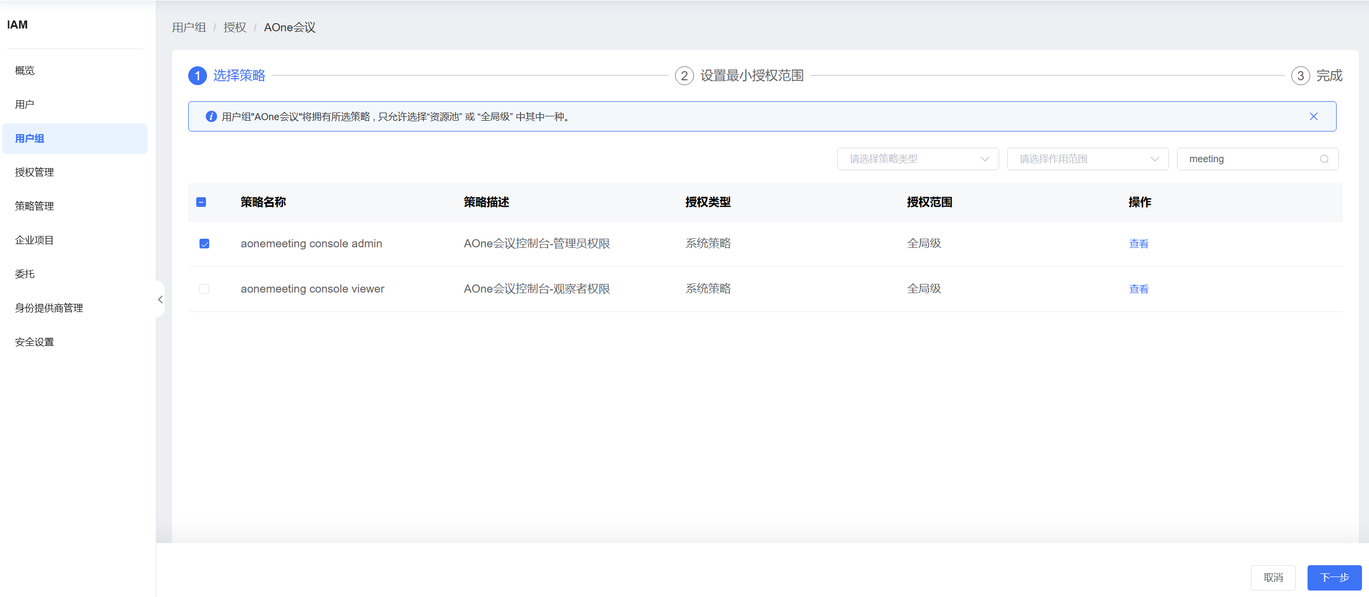Toggle the select-all checkbox in table header
This screenshot has width=1369, height=597.
pos(201,202)
